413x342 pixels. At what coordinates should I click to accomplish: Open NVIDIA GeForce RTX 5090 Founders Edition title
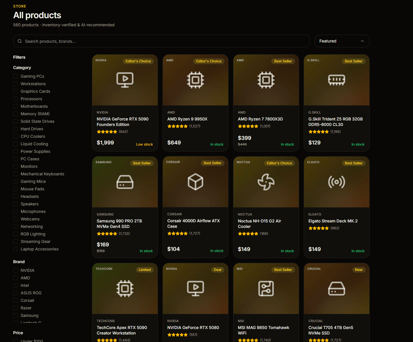(x=123, y=122)
